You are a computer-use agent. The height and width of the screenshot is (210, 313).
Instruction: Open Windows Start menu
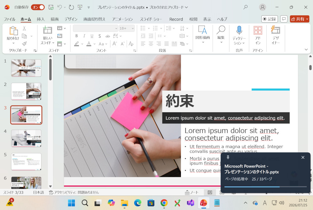(71, 203)
